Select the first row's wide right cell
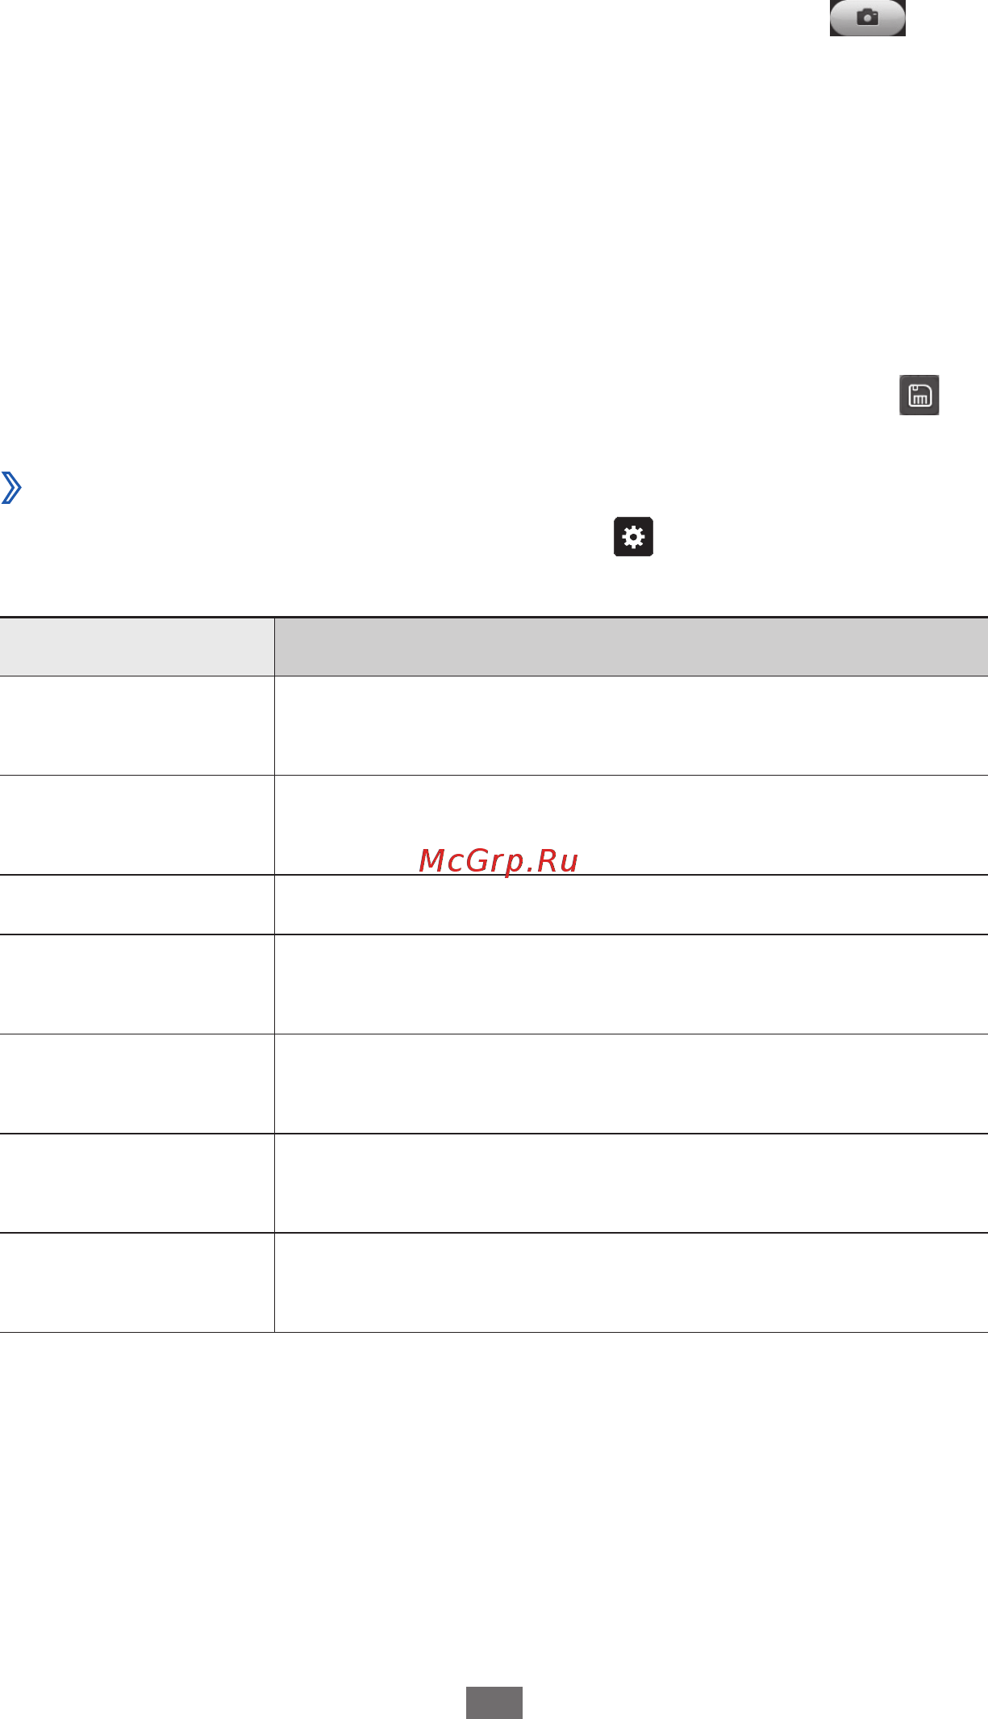 click(x=632, y=726)
